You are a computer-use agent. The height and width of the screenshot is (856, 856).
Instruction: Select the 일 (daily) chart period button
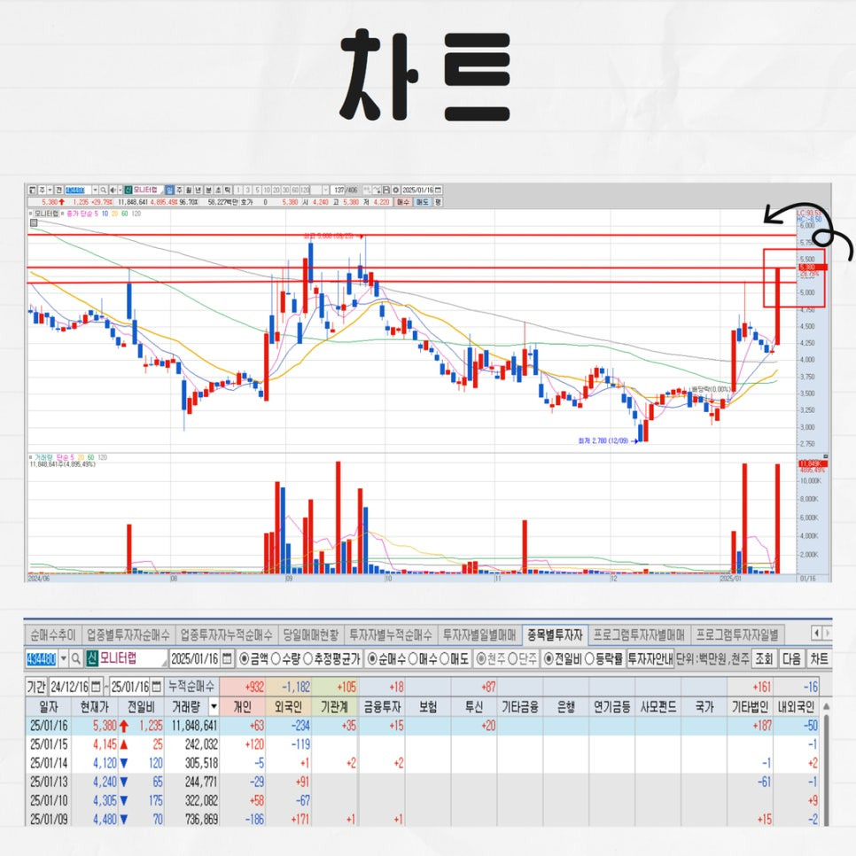coord(170,190)
